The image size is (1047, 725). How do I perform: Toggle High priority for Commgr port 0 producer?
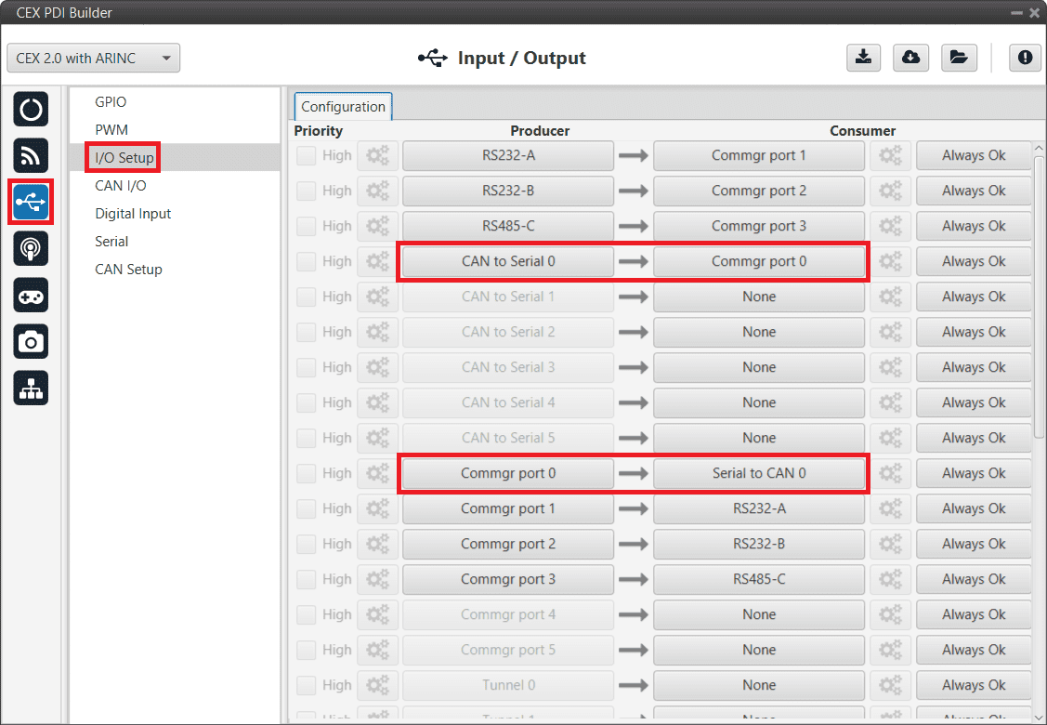point(306,474)
